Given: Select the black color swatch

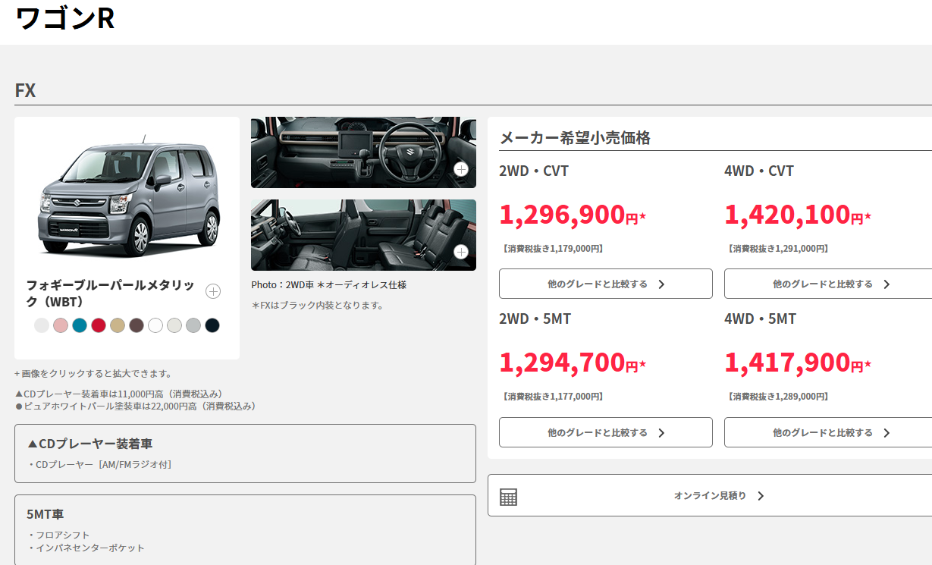Looking at the screenshot, I should click(212, 325).
